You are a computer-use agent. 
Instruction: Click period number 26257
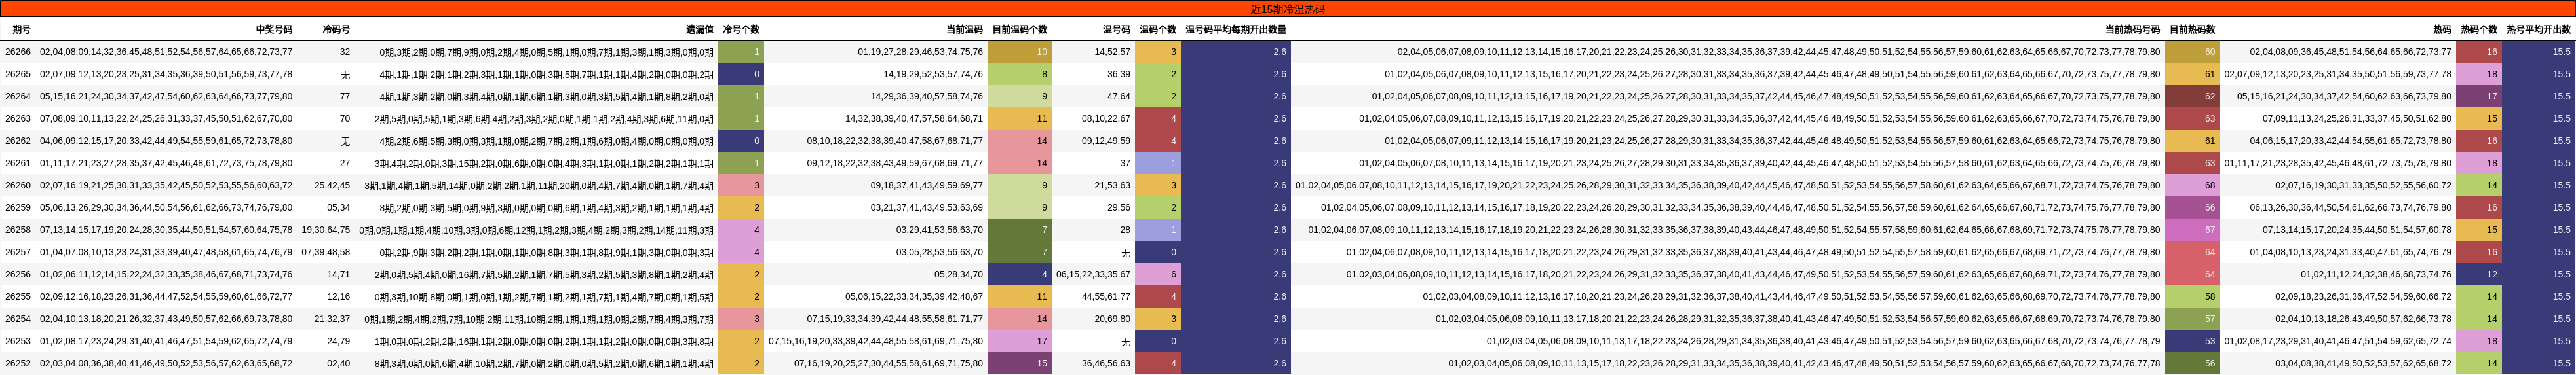coord(18,252)
